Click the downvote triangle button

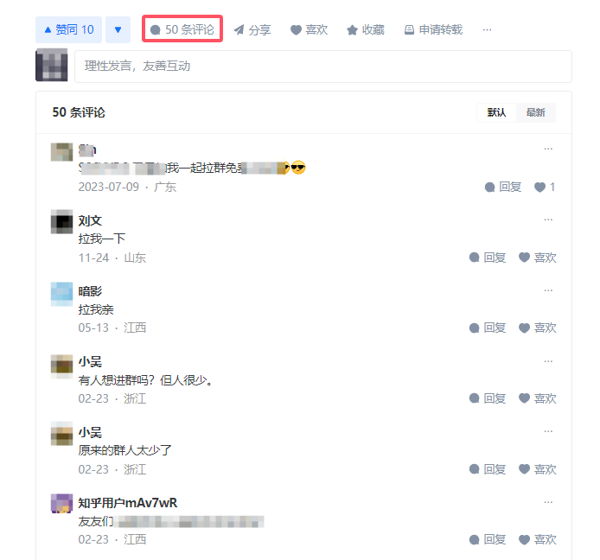point(118,29)
